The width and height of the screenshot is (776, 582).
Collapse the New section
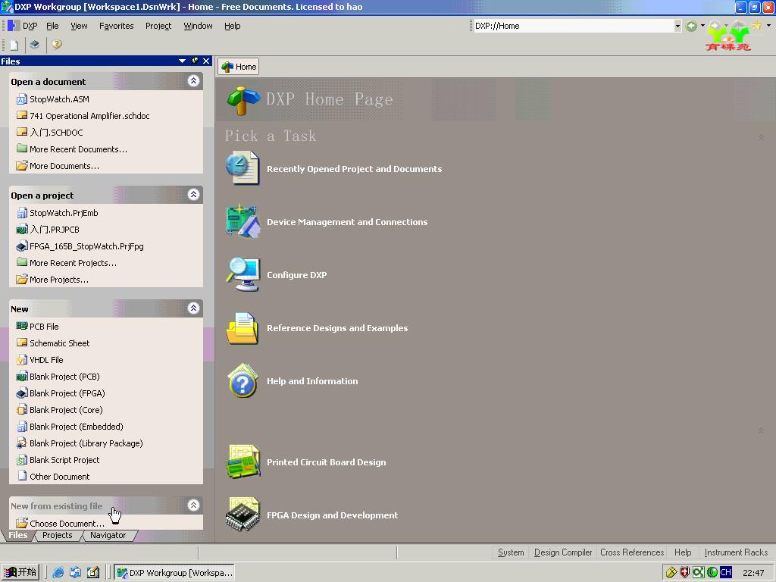tap(193, 308)
